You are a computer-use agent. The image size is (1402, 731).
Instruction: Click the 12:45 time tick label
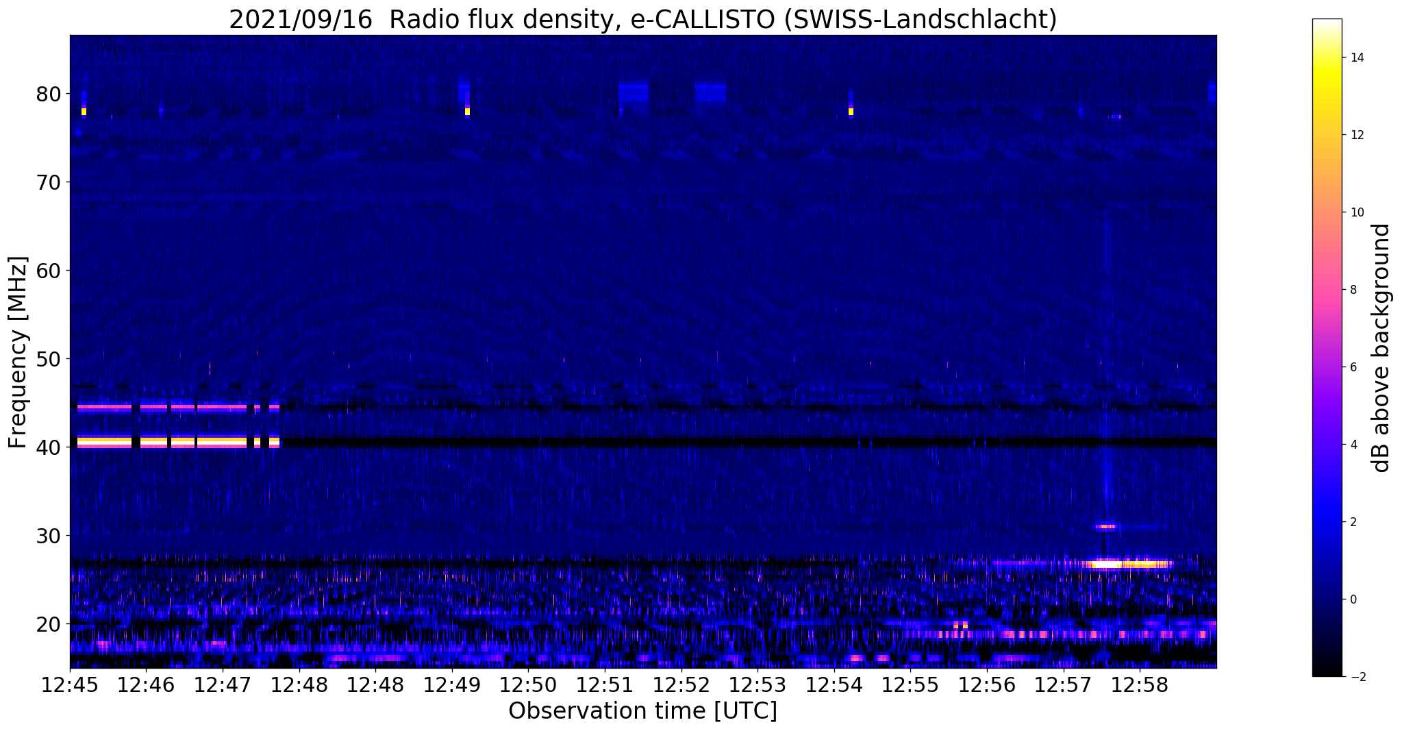click(70, 685)
